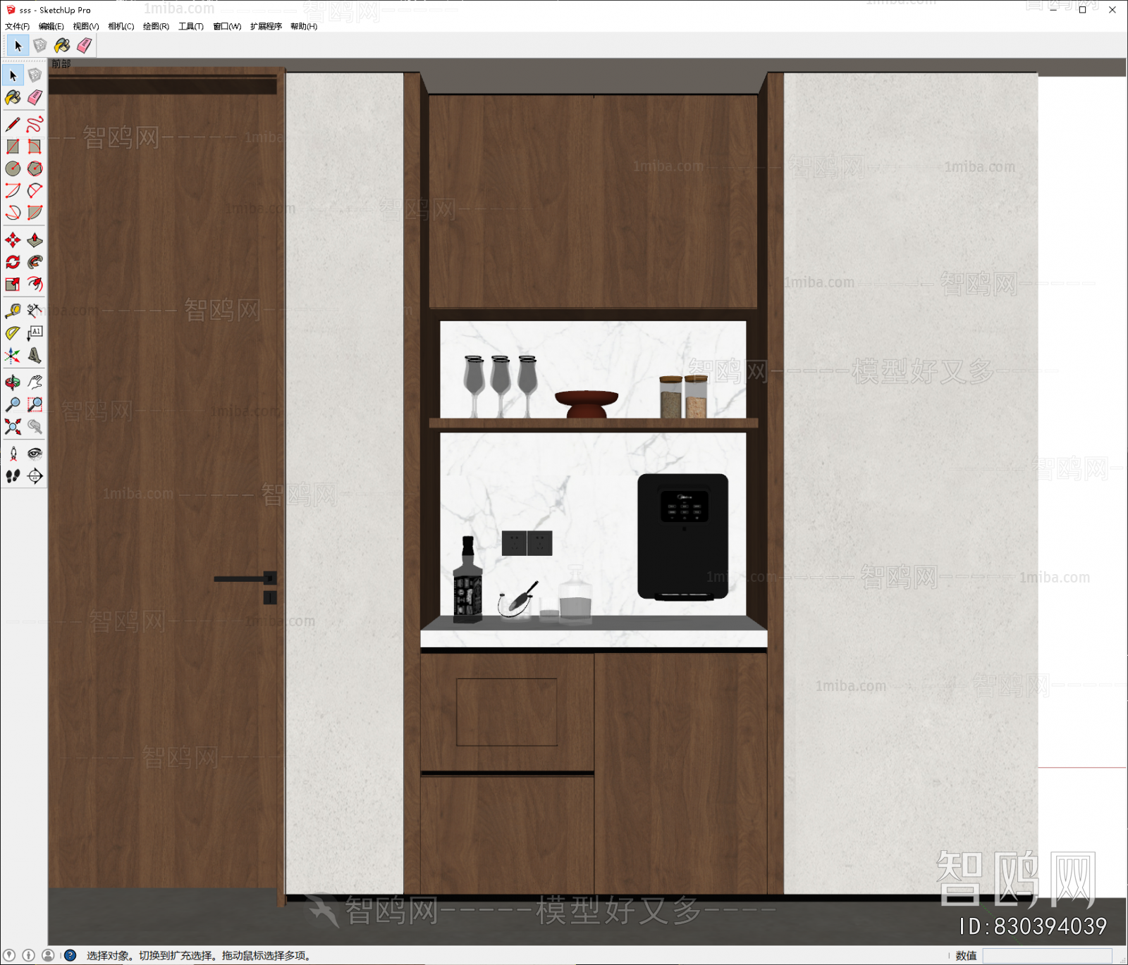
Task: Select the Move tool
Action: tap(12, 239)
